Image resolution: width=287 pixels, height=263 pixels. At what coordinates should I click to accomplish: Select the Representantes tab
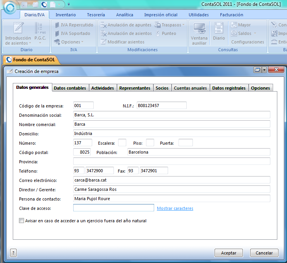134,88
